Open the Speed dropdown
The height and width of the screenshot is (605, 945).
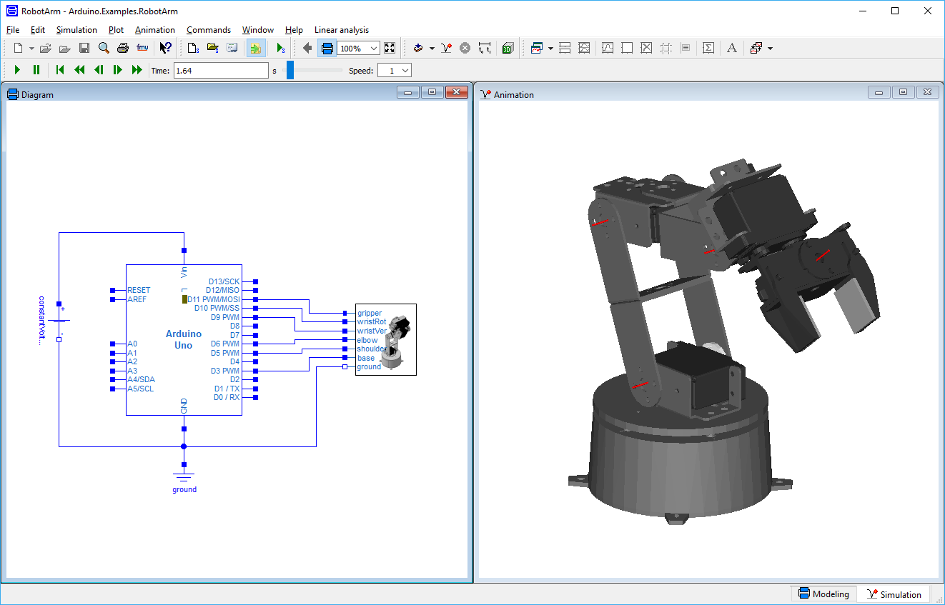click(x=395, y=70)
